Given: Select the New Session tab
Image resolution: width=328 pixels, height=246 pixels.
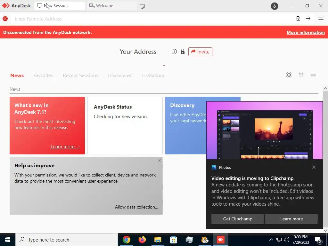Looking at the screenshot, I should [59, 6].
